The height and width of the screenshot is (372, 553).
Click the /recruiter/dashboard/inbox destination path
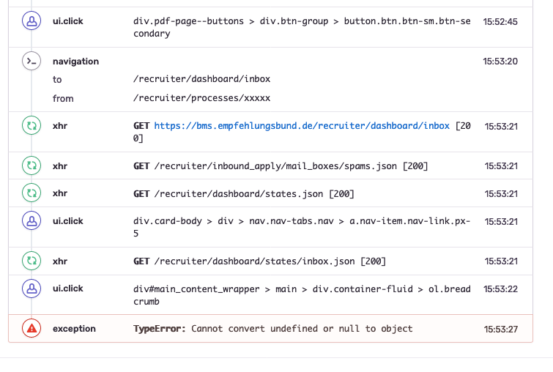[x=201, y=79]
